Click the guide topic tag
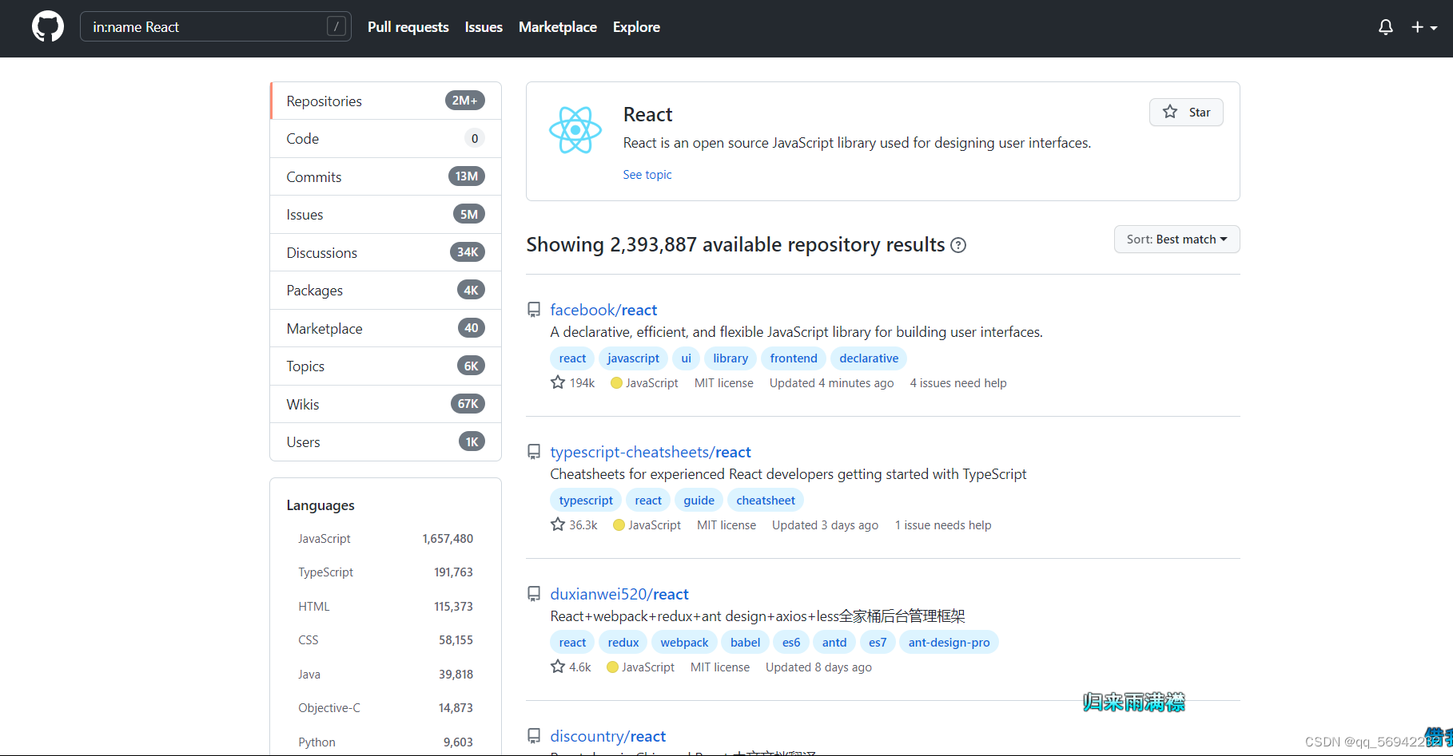 (x=699, y=501)
